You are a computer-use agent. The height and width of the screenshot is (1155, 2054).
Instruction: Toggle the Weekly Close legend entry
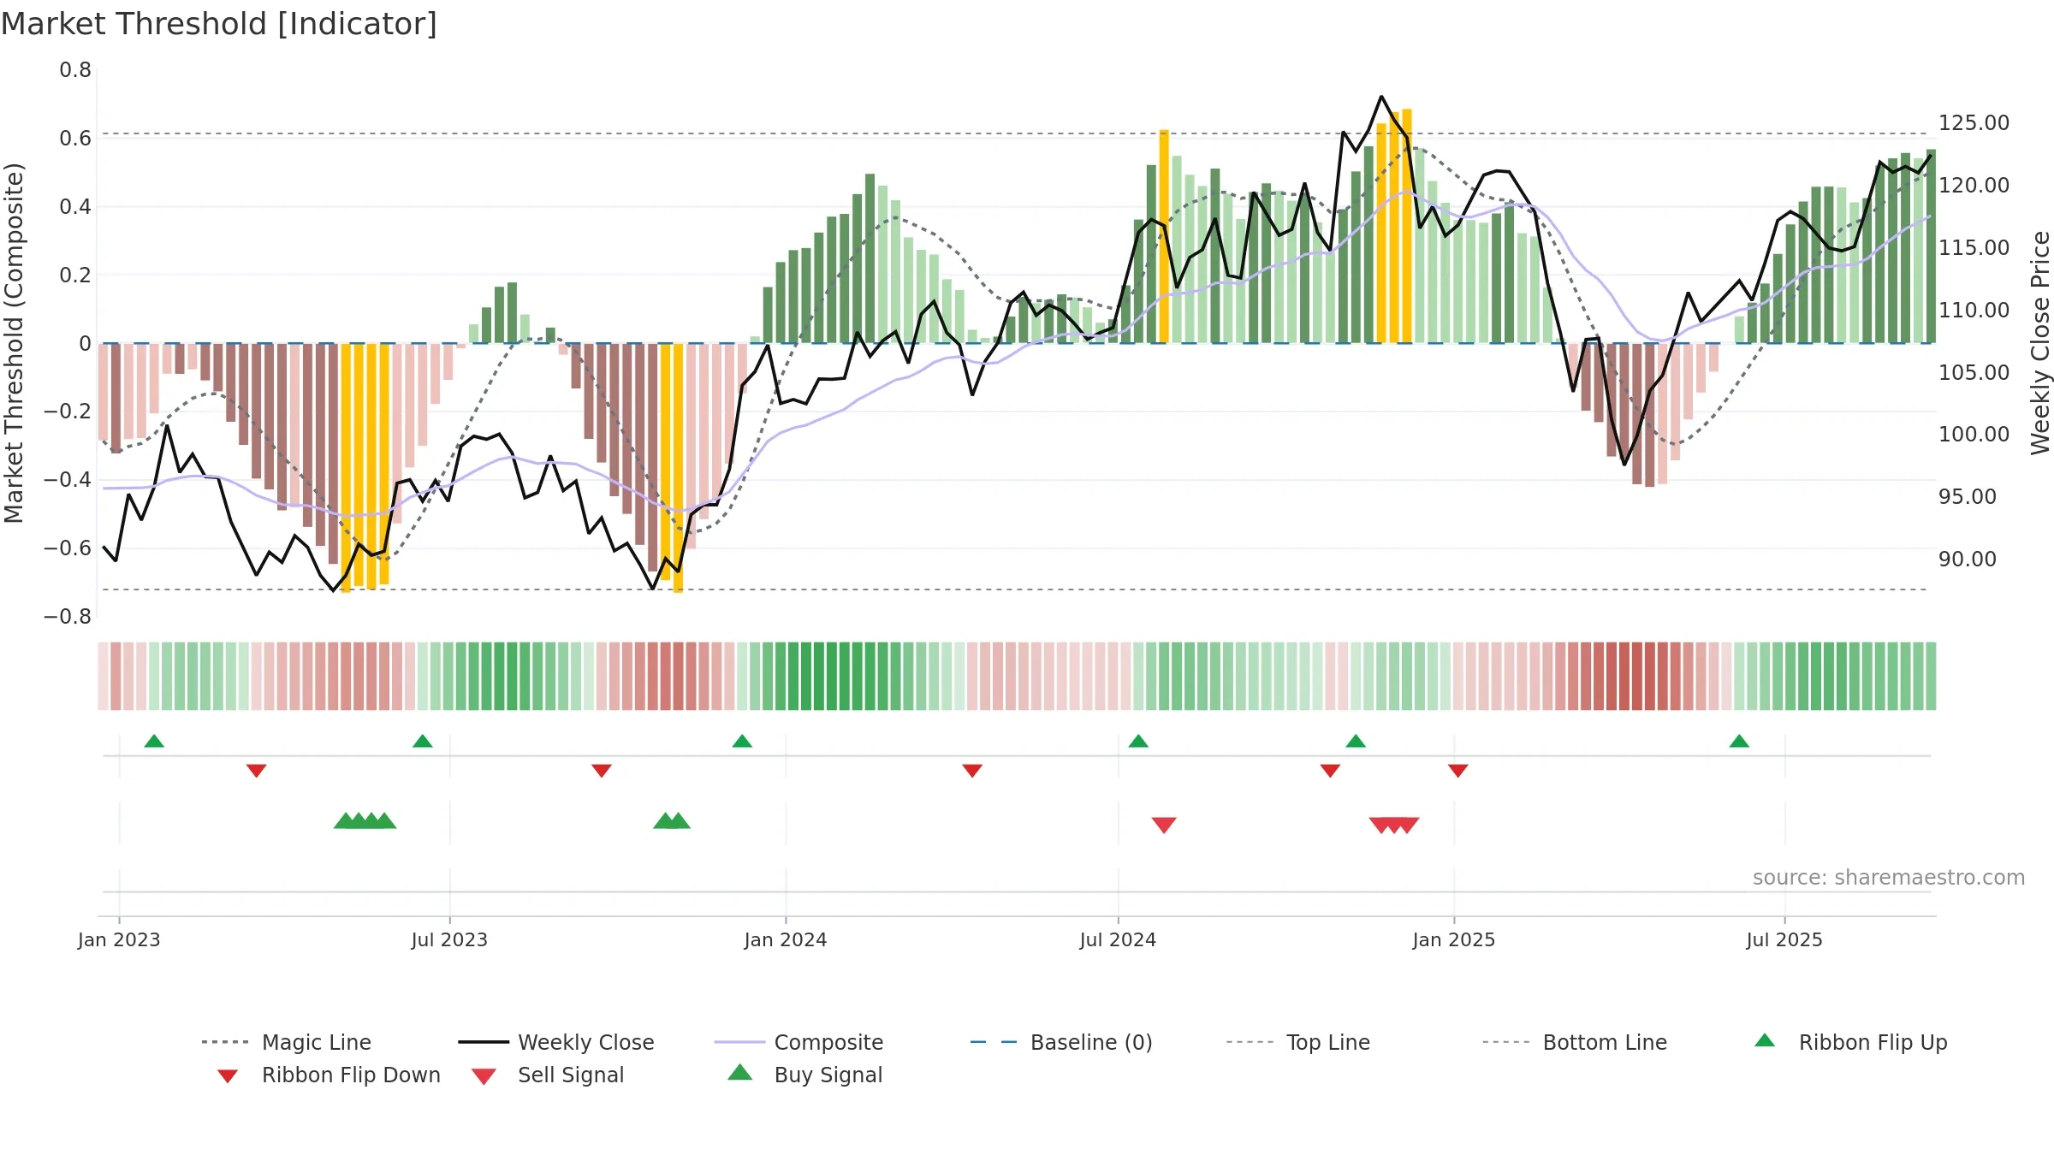556,1042
